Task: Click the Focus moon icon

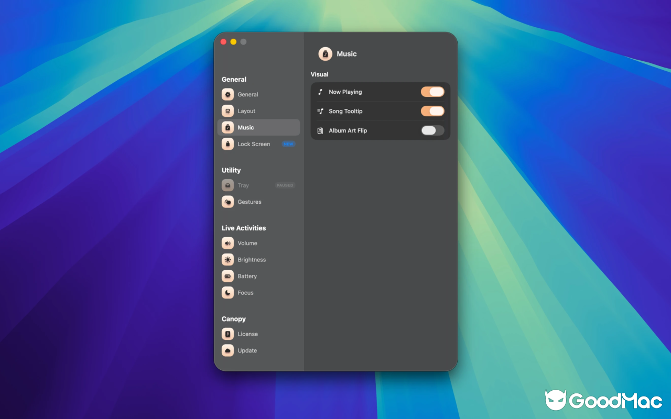Action: click(x=228, y=293)
